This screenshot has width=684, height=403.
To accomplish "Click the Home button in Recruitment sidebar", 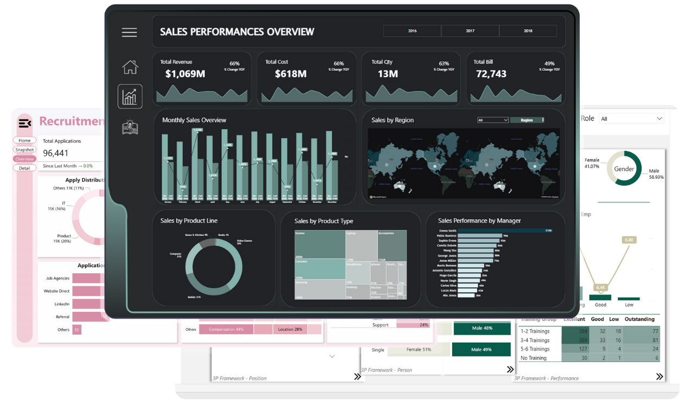I will [x=24, y=140].
